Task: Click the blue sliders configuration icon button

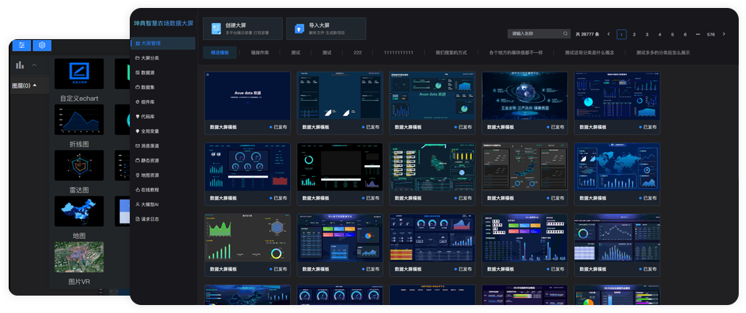Action: click(22, 45)
